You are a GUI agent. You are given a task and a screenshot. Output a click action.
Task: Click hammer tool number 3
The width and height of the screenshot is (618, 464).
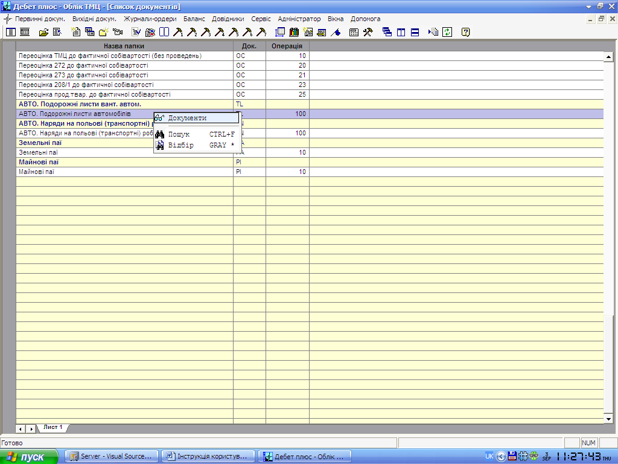pyautogui.click(x=206, y=33)
